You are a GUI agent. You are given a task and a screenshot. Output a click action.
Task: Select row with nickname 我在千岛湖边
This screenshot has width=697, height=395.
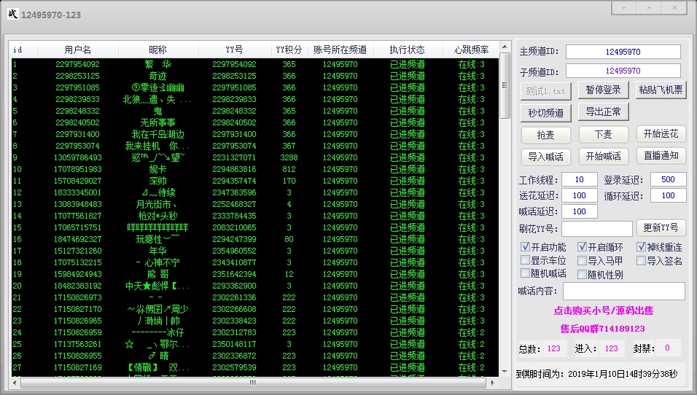tap(254, 134)
